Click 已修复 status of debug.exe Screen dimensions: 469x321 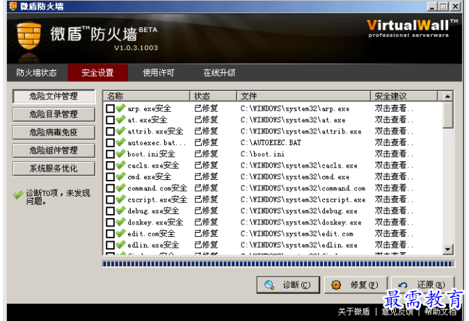pyautogui.click(x=206, y=211)
